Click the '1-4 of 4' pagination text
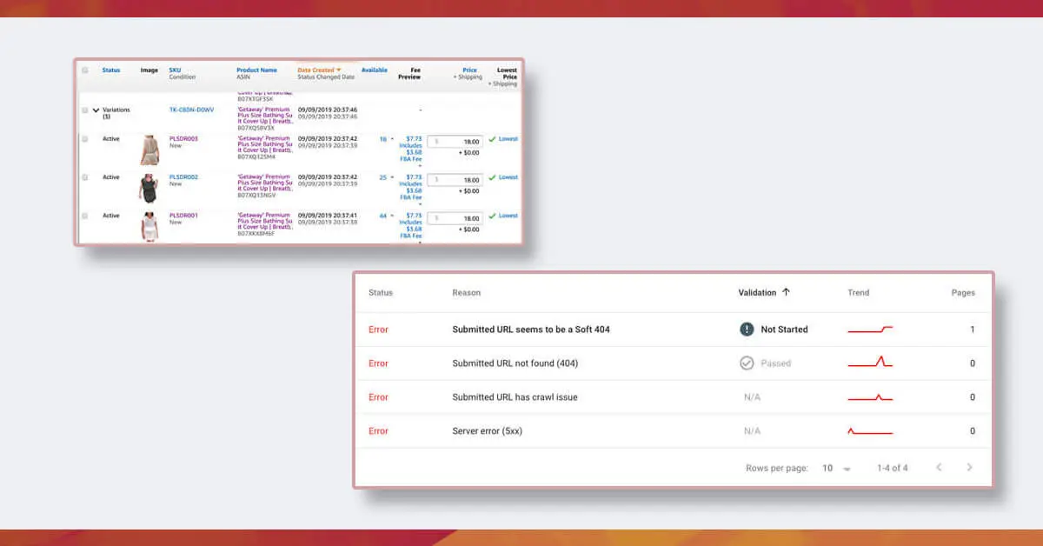 click(893, 468)
